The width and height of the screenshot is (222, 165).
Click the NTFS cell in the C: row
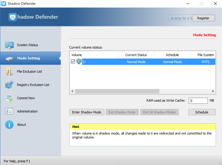click(x=206, y=62)
